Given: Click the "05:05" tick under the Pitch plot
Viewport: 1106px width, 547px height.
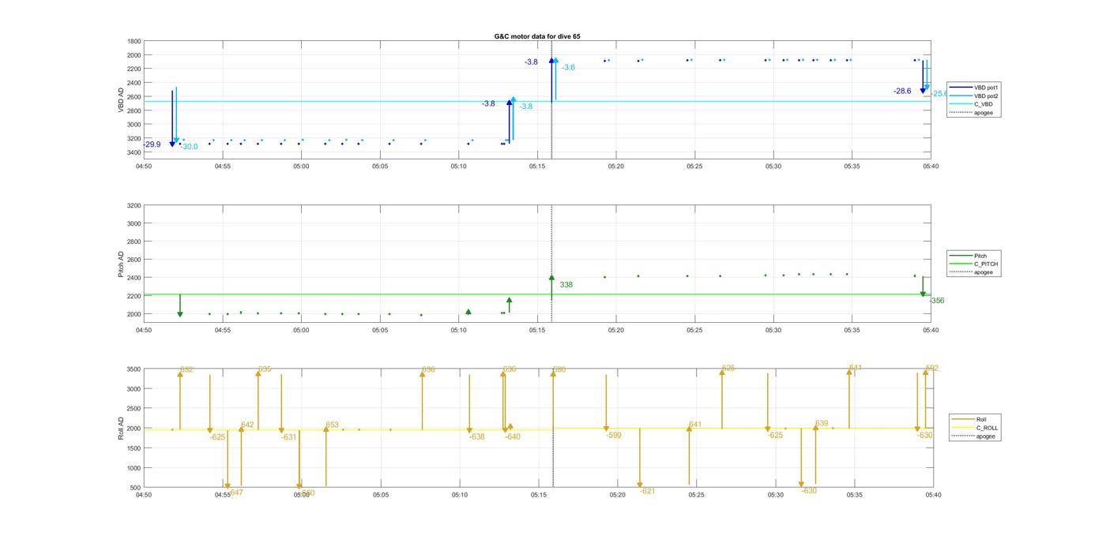Looking at the screenshot, I should pyautogui.click(x=380, y=330).
